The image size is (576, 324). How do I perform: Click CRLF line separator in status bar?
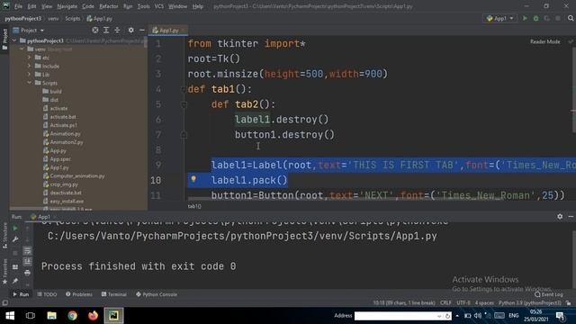(x=445, y=303)
